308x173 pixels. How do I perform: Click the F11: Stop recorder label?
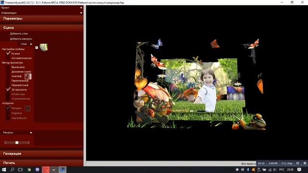(287, 163)
